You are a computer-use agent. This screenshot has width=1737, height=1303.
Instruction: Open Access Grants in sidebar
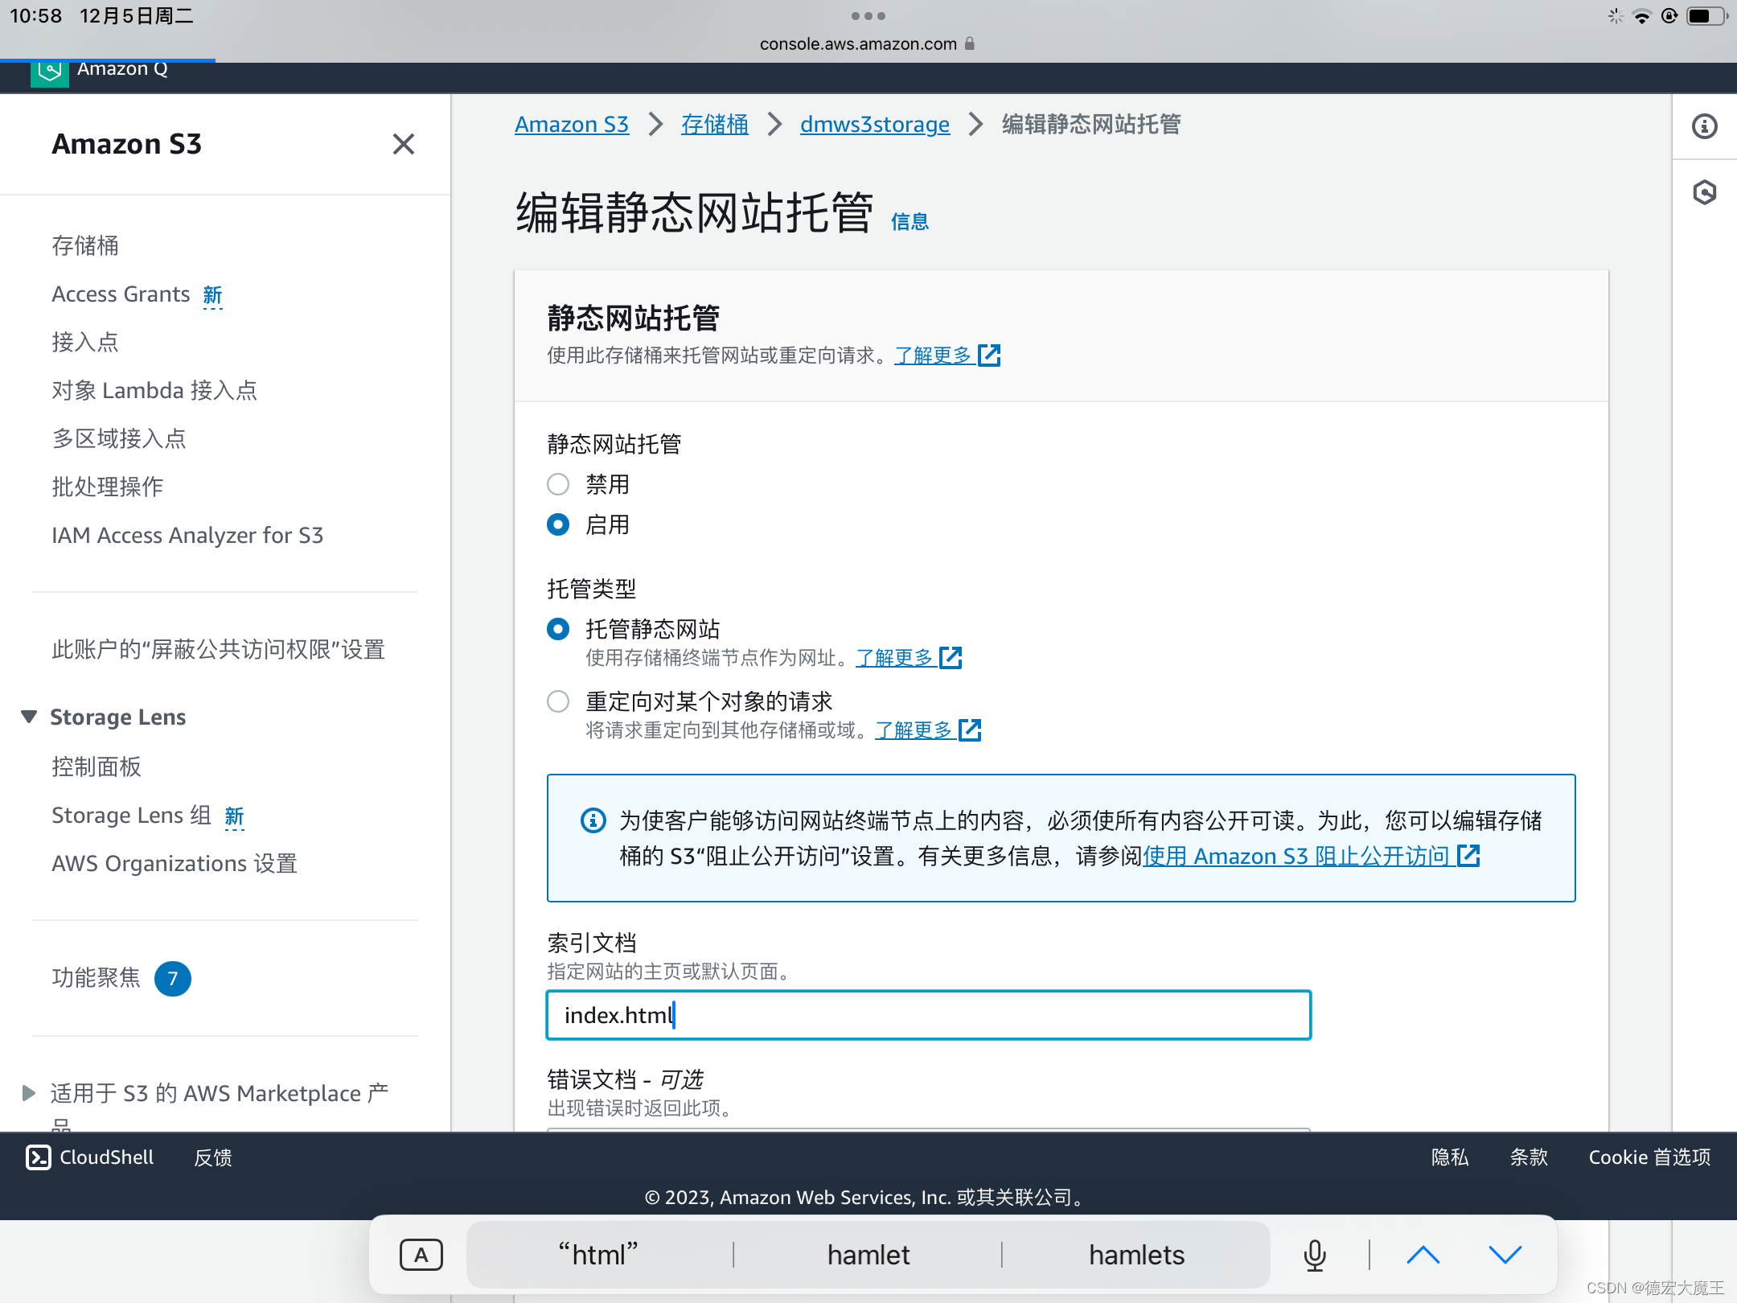[121, 294]
